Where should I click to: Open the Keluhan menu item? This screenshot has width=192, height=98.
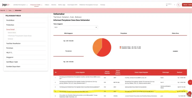tap(54, 5)
